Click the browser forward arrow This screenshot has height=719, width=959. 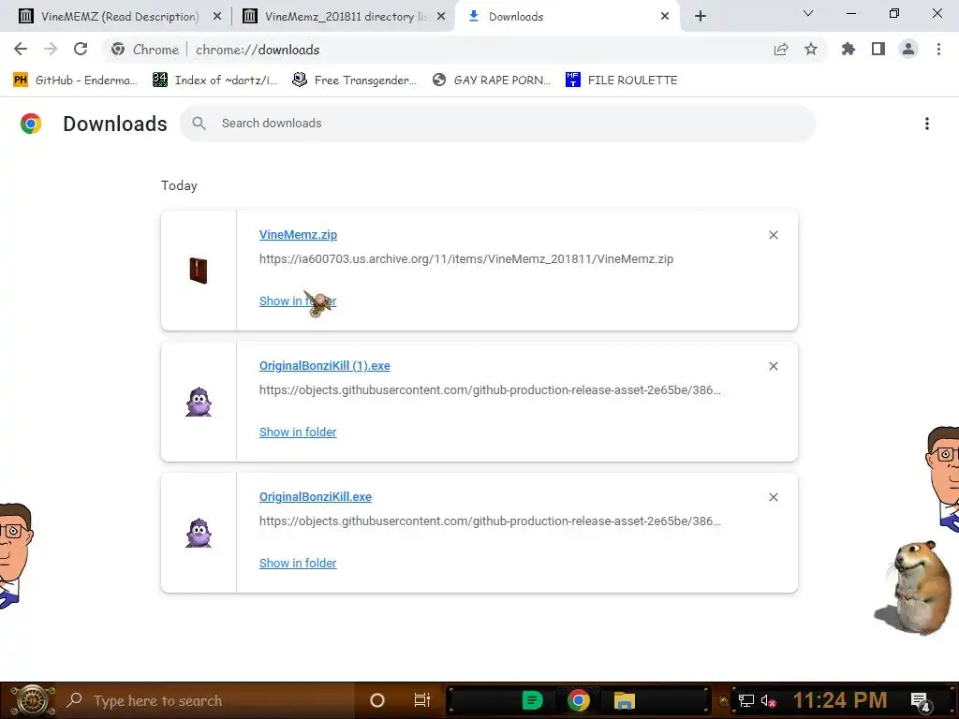pos(51,49)
